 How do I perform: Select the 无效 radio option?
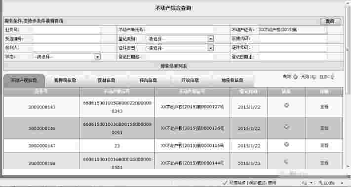[314, 77]
